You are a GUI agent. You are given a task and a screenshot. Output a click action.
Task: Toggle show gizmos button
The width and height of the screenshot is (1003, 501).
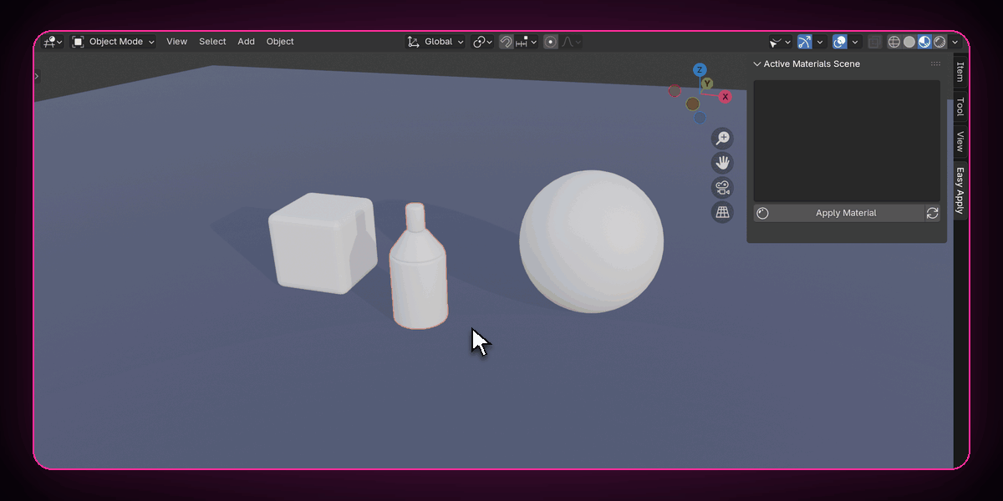pos(804,42)
